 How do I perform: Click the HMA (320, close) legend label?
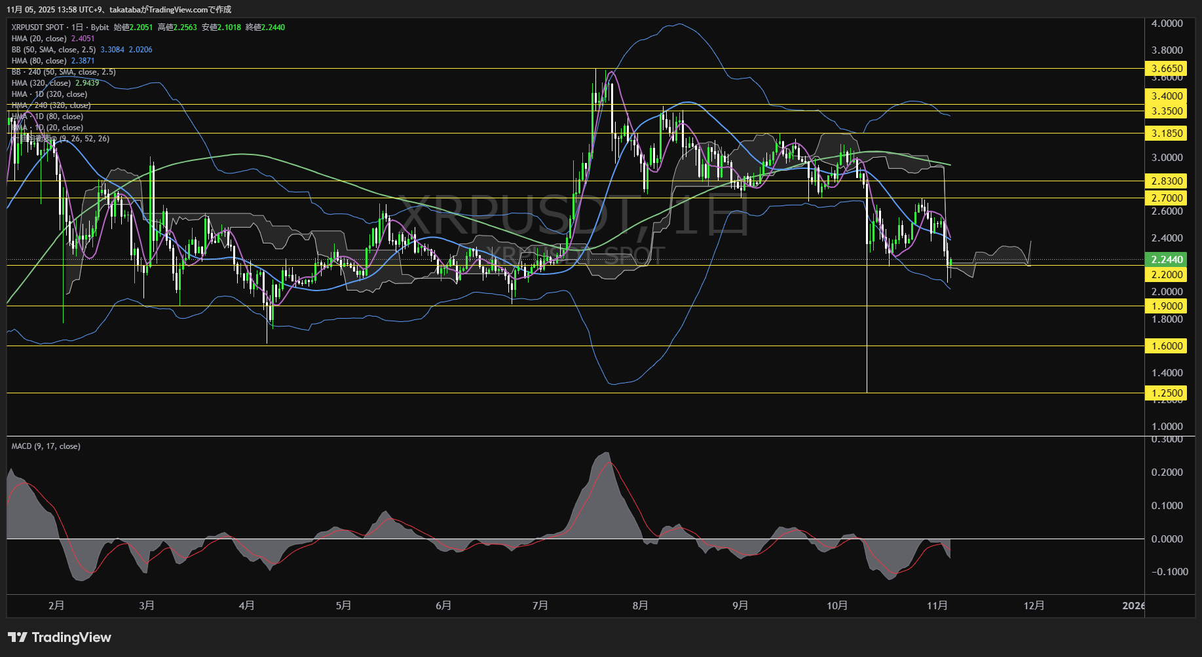point(41,83)
